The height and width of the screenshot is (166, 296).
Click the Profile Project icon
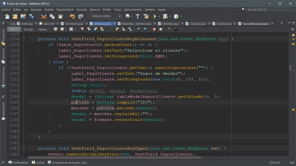click(x=176, y=17)
